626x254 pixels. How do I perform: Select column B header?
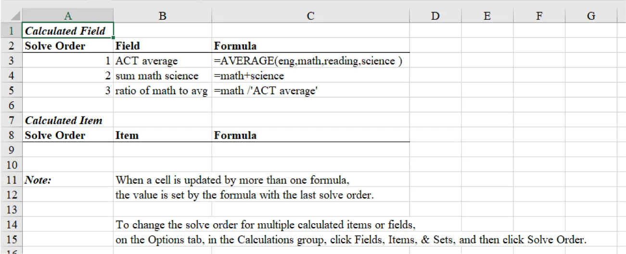point(163,16)
